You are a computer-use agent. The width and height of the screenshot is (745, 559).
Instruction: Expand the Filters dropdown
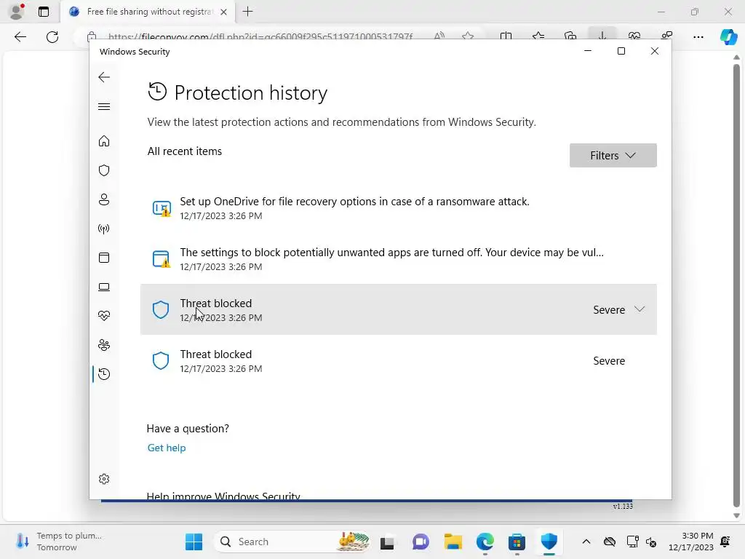[613, 156]
